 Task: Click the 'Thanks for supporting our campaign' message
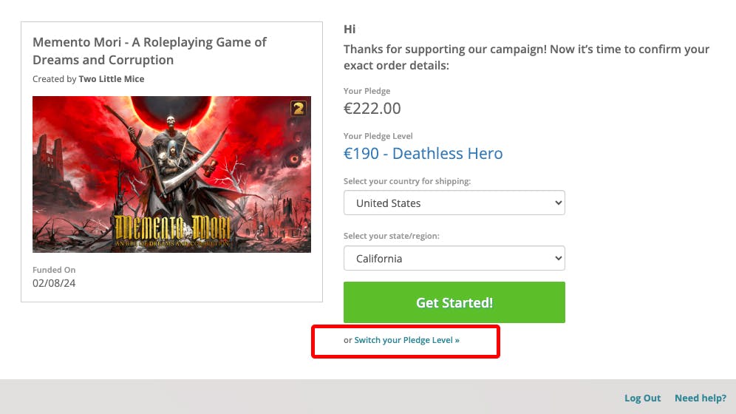point(526,57)
